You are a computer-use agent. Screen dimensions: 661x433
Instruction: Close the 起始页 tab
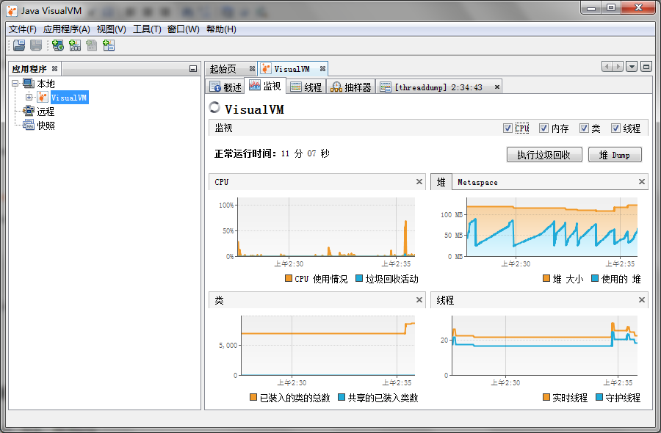[x=252, y=69]
